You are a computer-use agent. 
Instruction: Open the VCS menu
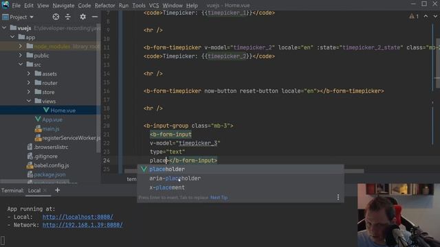(154, 5)
